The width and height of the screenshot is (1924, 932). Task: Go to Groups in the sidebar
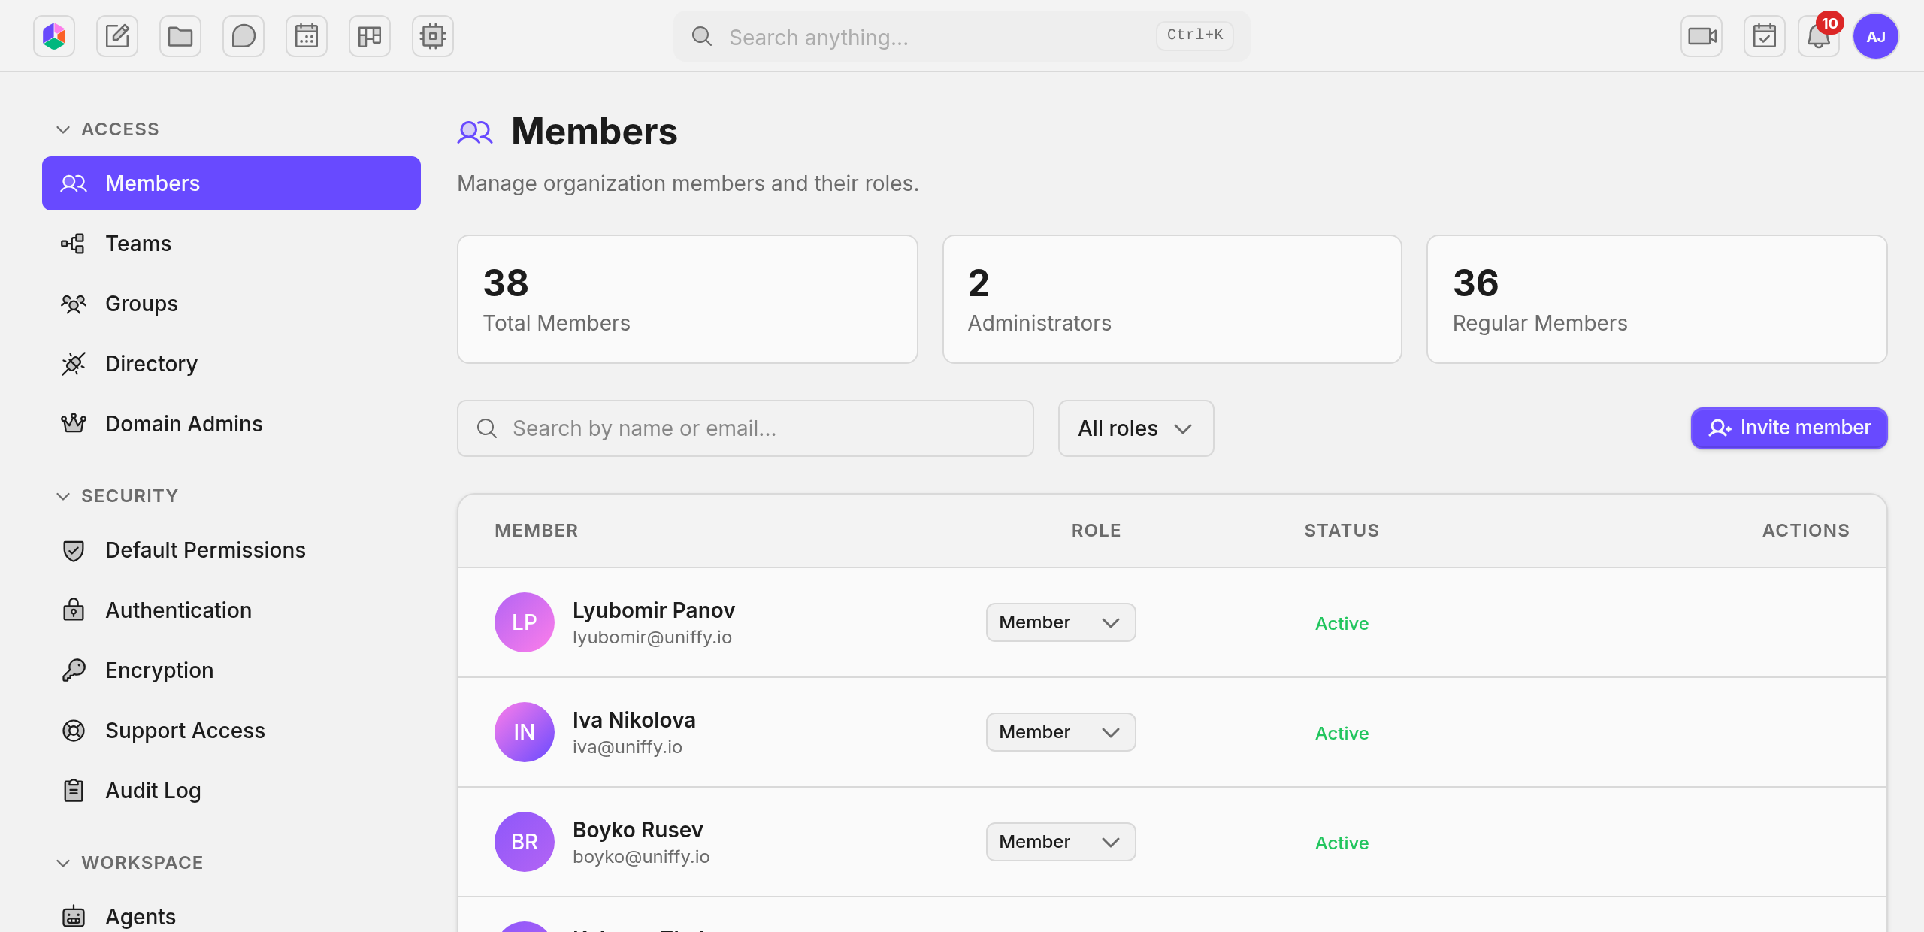coord(231,304)
